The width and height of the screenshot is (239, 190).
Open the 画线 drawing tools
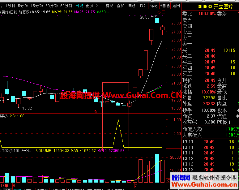(131, 6)
